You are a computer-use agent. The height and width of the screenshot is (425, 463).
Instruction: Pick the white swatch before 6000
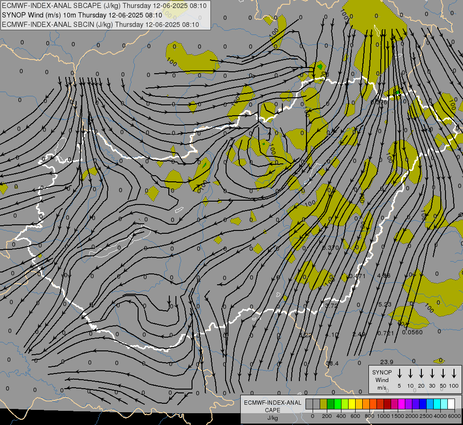(x=451, y=404)
